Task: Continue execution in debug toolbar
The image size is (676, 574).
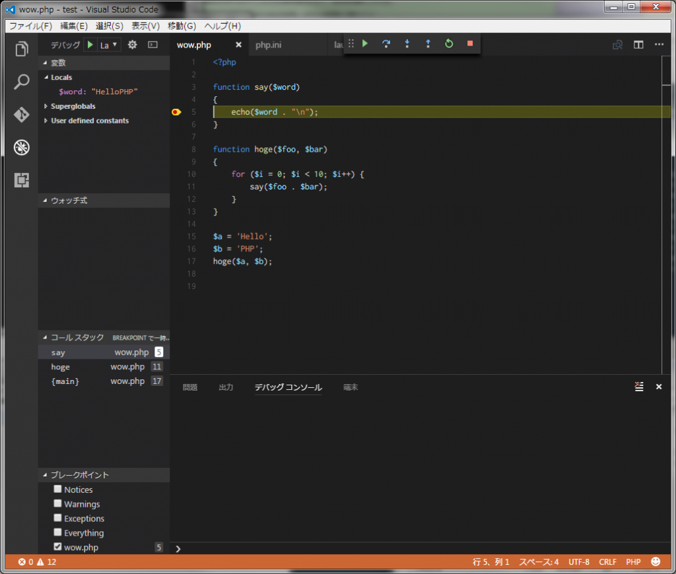Action: tap(365, 44)
